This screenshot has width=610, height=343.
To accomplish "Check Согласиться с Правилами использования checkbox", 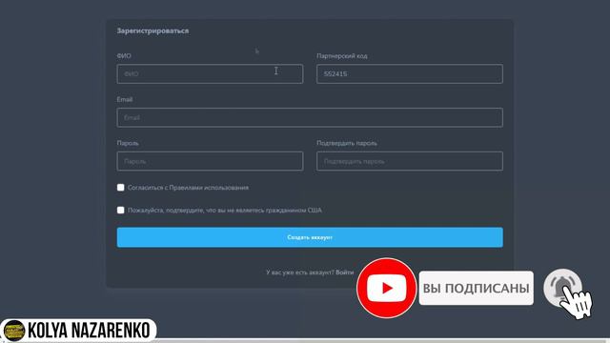I will pyautogui.click(x=121, y=188).
